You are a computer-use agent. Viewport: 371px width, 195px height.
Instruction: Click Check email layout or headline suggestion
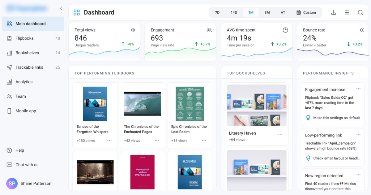coord(337,158)
